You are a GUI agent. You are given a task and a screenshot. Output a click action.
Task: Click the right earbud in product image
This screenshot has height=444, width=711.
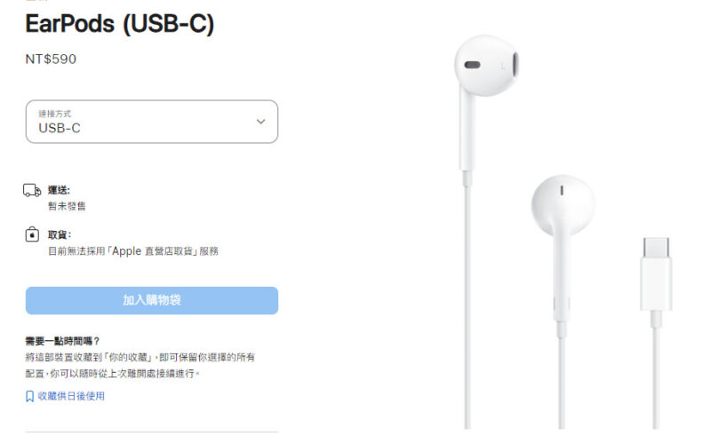pyautogui.click(x=563, y=205)
